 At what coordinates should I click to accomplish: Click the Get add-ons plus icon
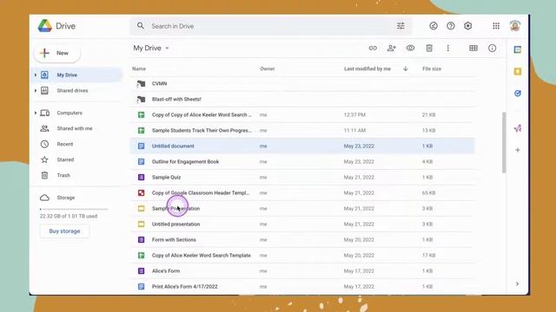point(518,150)
